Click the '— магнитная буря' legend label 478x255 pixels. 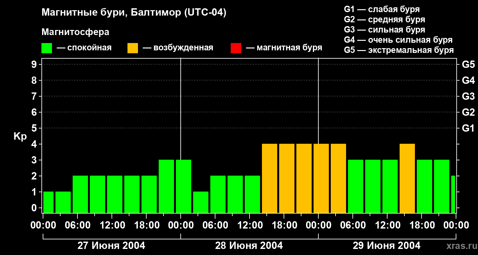[x=284, y=48]
